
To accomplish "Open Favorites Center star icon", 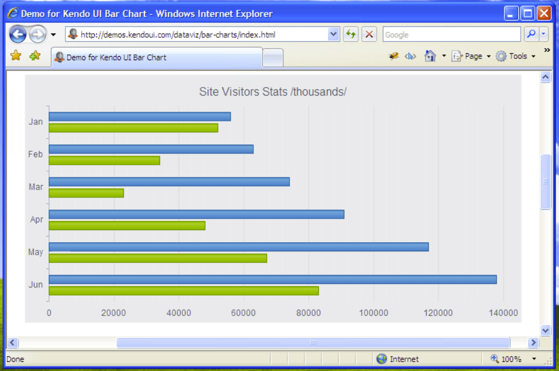I will (x=15, y=56).
